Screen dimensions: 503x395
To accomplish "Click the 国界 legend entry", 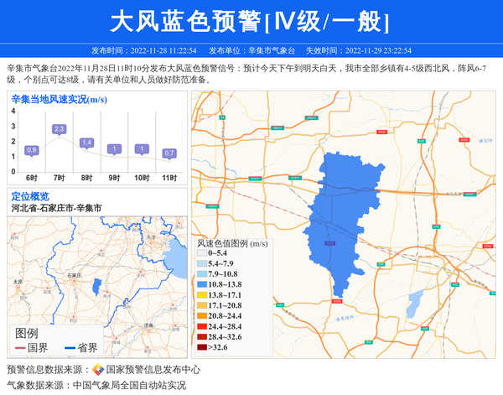I will point(31,347).
